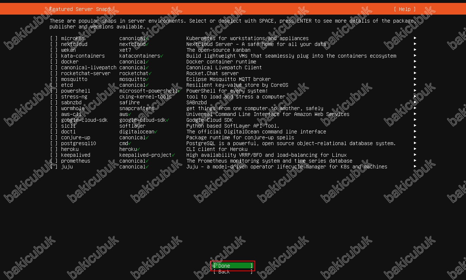Click 'Eclipse Mosquitto MQTT broker' description
Image resolution: width=466 pixels, height=280 pixels.
229,79
